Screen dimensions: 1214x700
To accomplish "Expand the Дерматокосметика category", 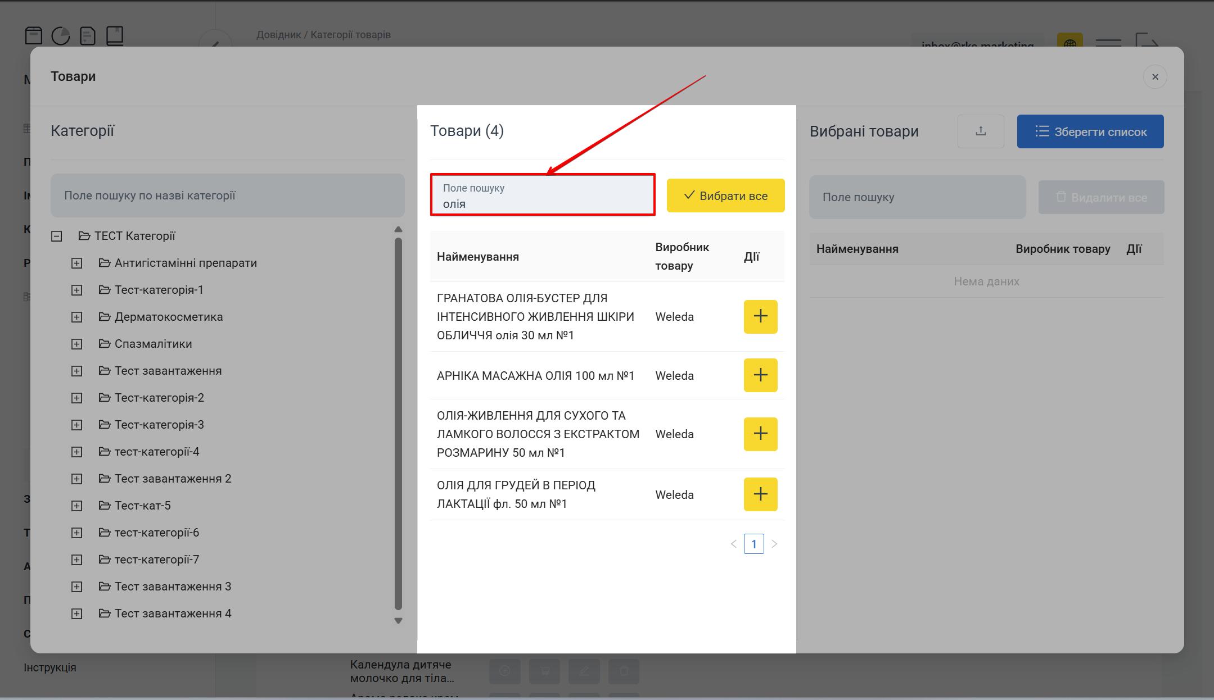I will click(77, 317).
